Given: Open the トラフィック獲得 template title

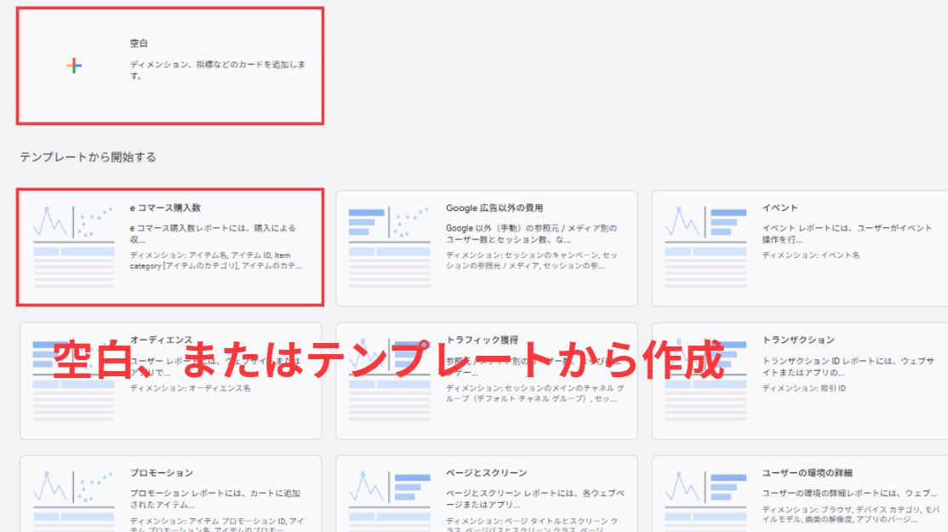Looking at the screenshot, I should point(482,340).
